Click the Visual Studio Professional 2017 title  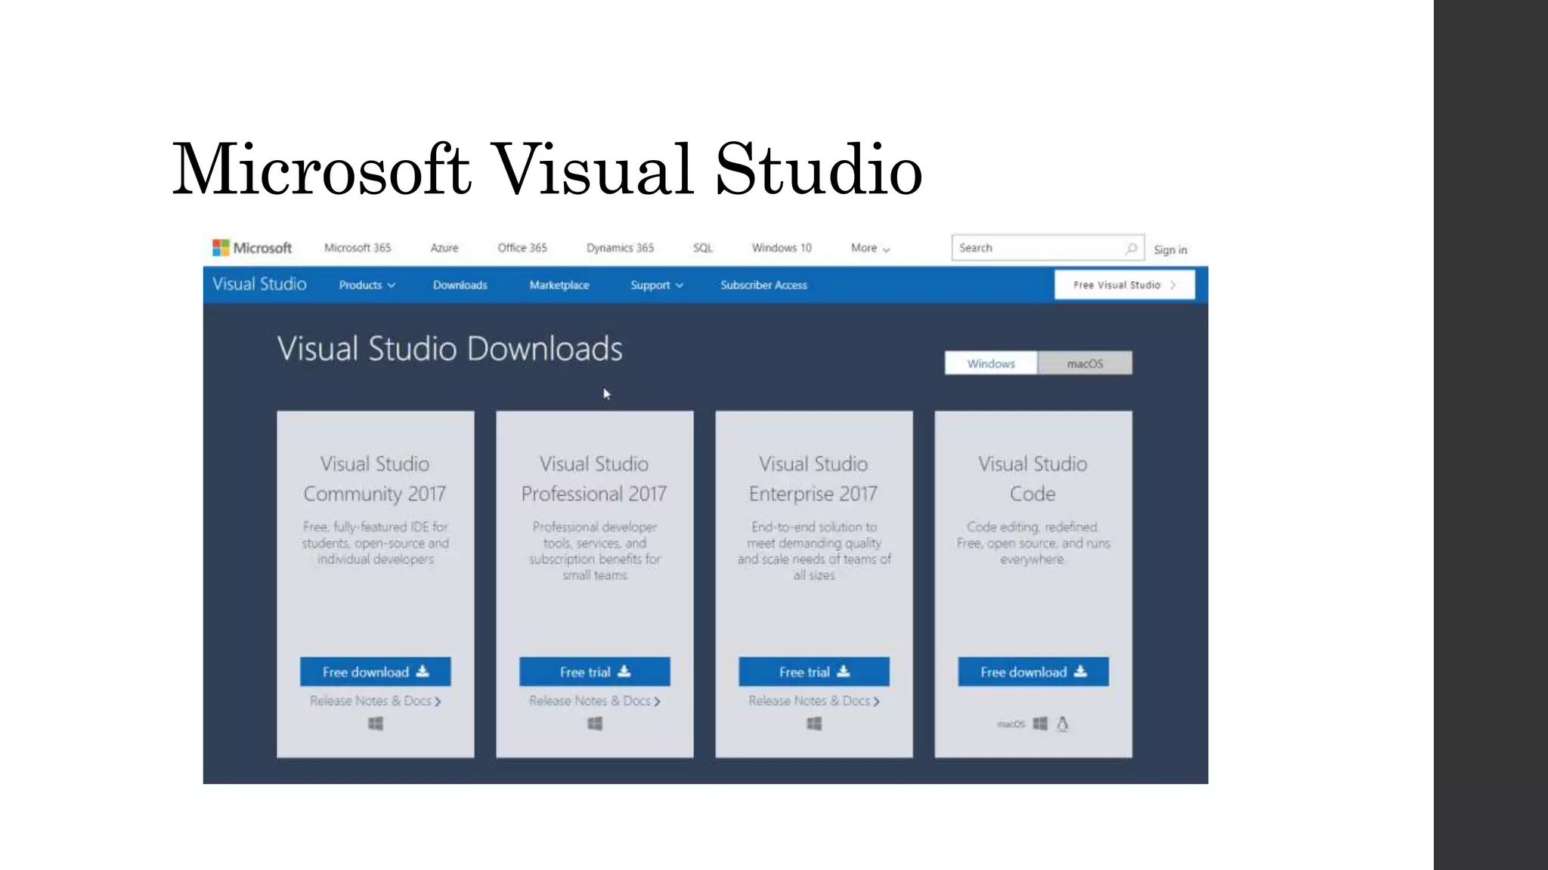point(594,479)
